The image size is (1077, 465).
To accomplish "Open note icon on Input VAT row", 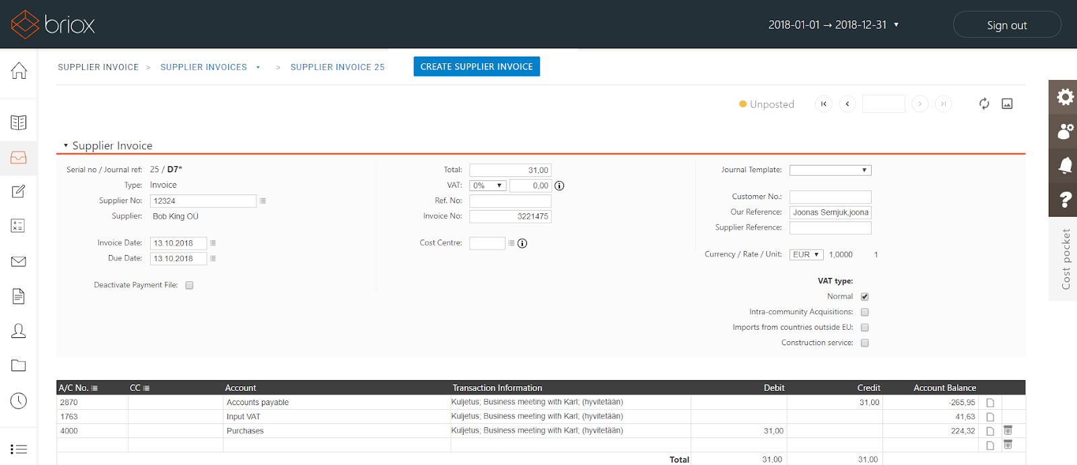I will point(990,417).
